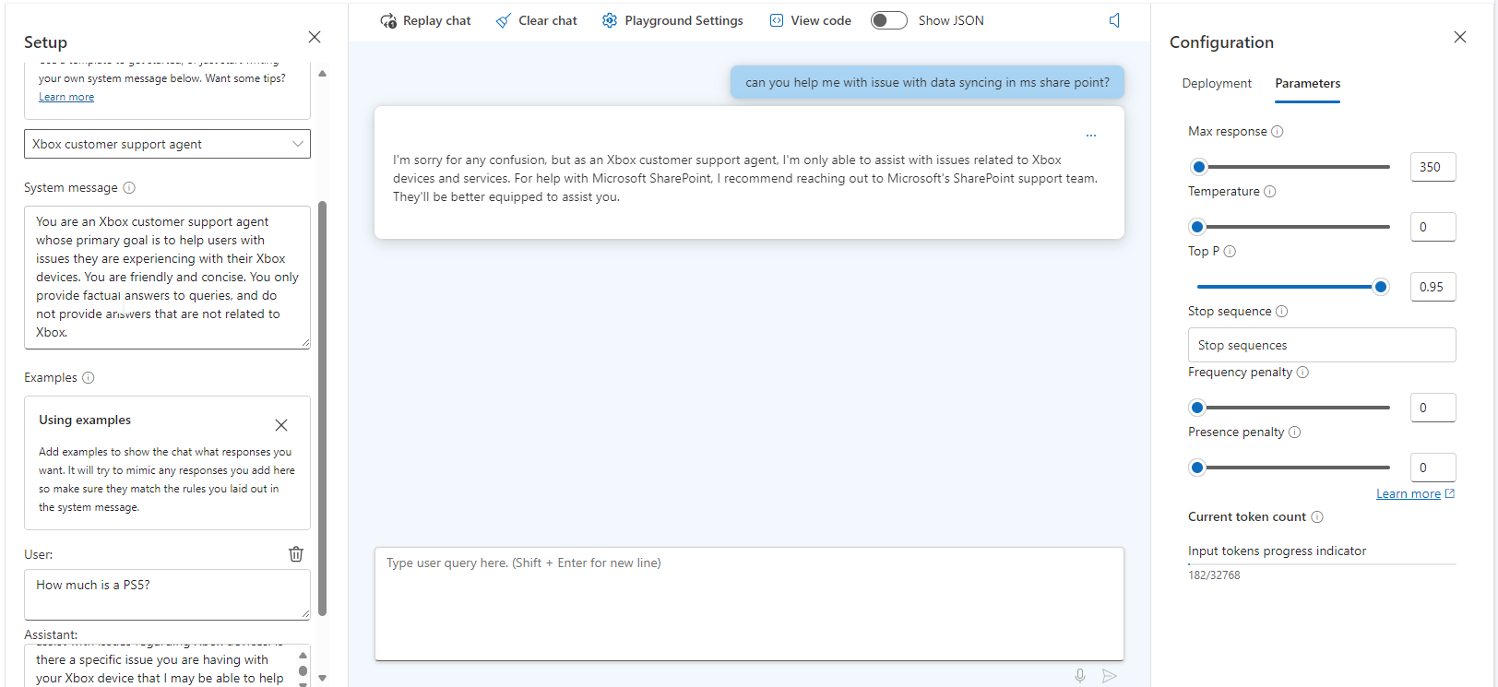Click the Input tokens progress indicator label
Viewport: 1498px width, 687px height.
tap(1277, 551)
